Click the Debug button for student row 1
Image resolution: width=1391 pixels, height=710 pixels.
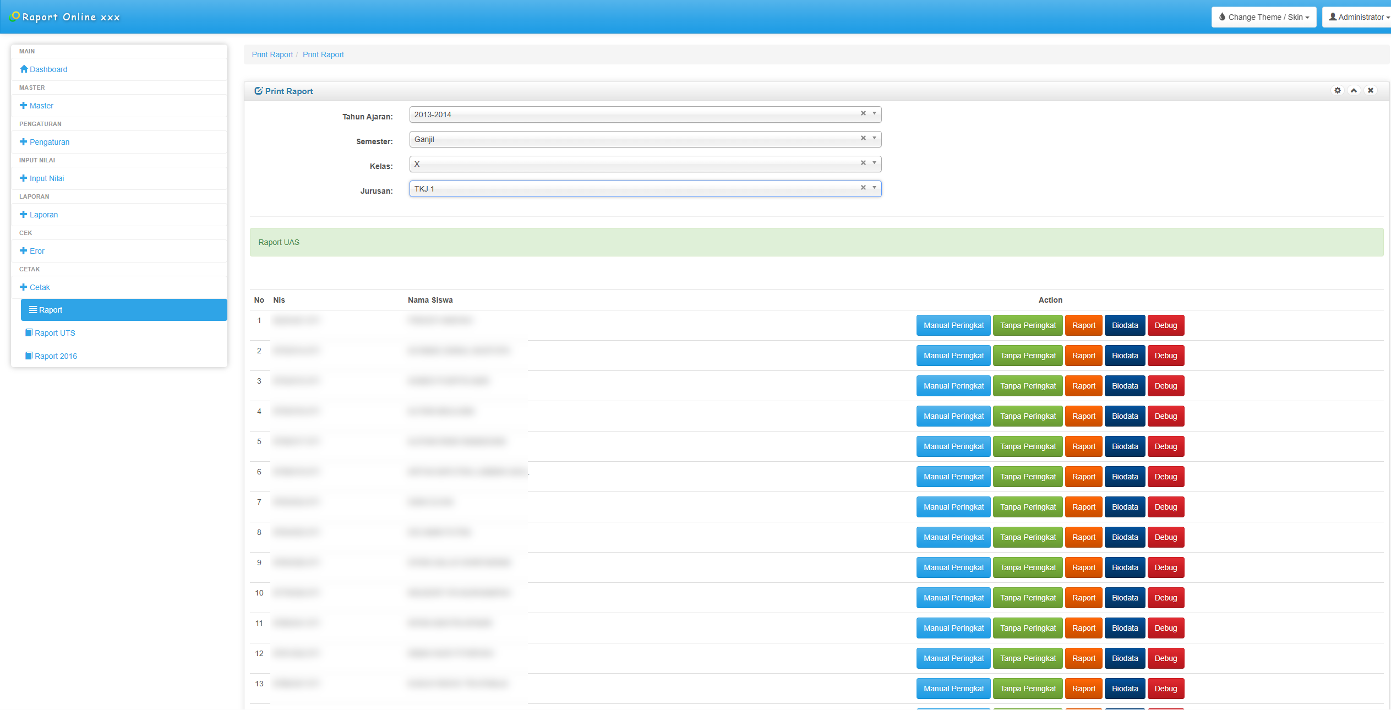coord(1165,325)
